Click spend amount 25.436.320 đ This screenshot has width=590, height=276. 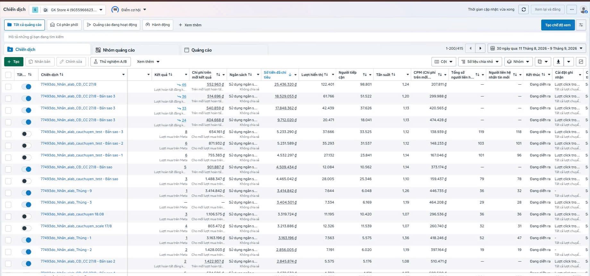pyautogui.click(x=286, y=85)
